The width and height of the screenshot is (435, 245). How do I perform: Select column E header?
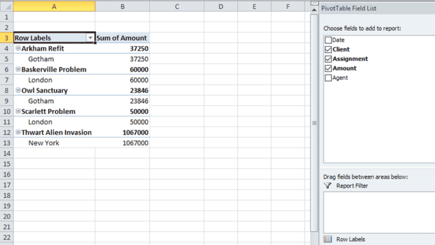coord(255,6)
